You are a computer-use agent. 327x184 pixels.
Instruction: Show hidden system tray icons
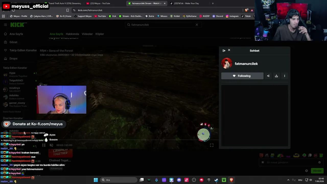[288, 180]
